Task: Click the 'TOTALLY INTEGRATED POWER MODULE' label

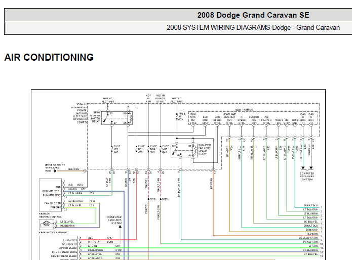Action: [79, 113]
